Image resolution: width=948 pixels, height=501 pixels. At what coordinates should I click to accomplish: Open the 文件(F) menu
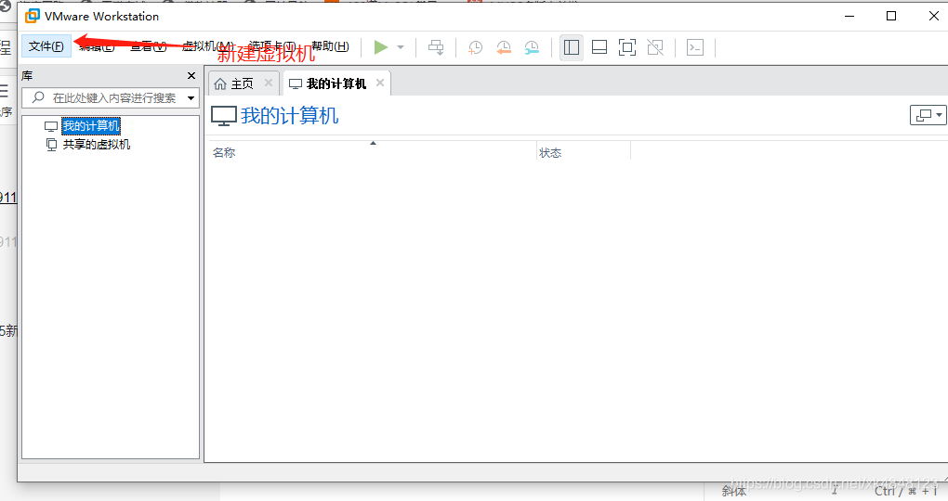46,46
